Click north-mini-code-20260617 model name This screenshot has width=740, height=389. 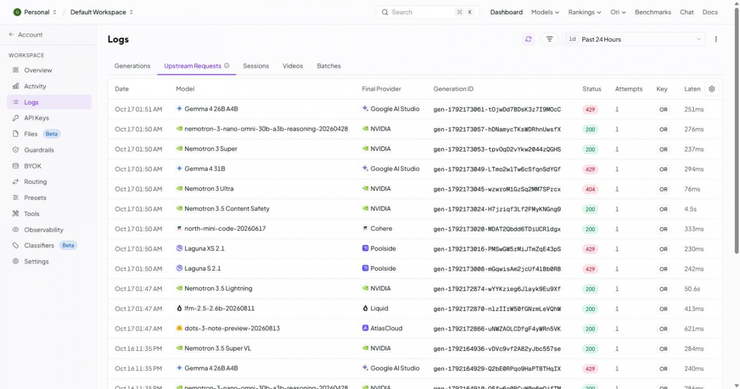(x=225, y=228)
